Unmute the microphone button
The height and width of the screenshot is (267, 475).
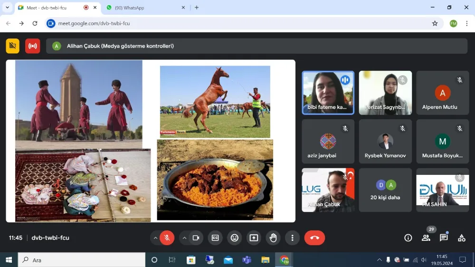(x=167, y=238)
